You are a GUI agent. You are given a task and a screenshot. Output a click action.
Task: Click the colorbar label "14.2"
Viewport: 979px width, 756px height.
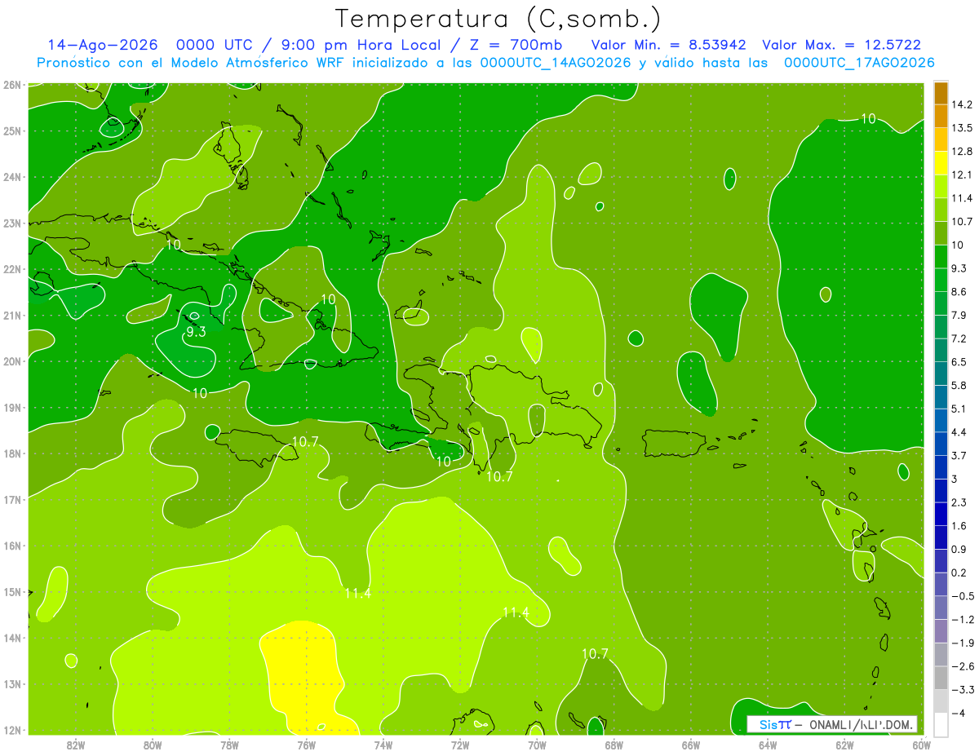(x=963, y=104)
